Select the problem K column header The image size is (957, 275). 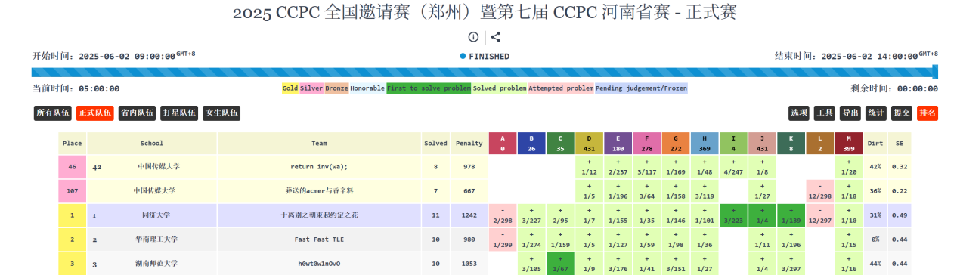click(x=791, y=144)
